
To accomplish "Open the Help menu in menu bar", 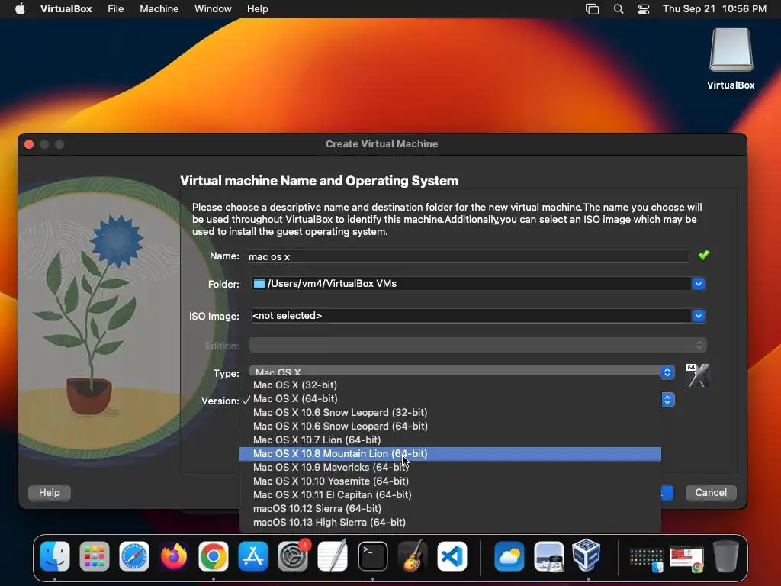I will click(x=258, y=8).
